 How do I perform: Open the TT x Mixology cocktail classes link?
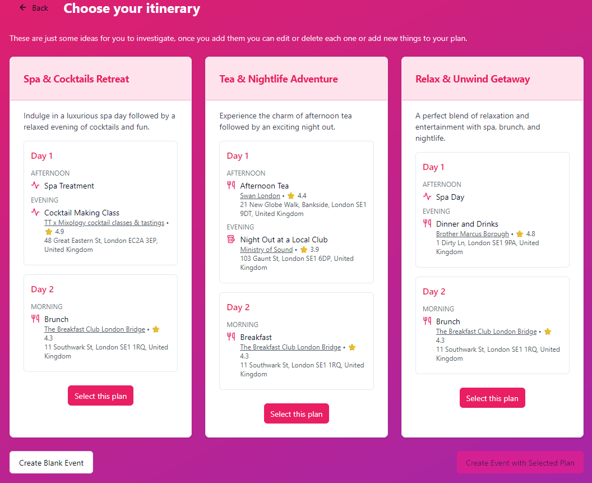[104, 223]
